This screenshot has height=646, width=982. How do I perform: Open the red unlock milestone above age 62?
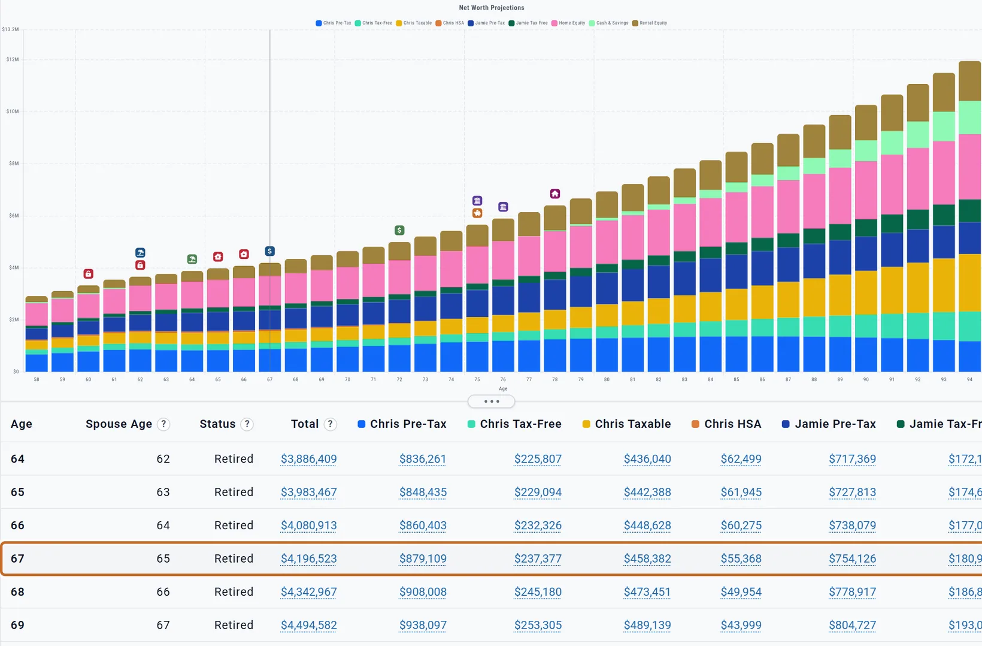coord(140,265)
